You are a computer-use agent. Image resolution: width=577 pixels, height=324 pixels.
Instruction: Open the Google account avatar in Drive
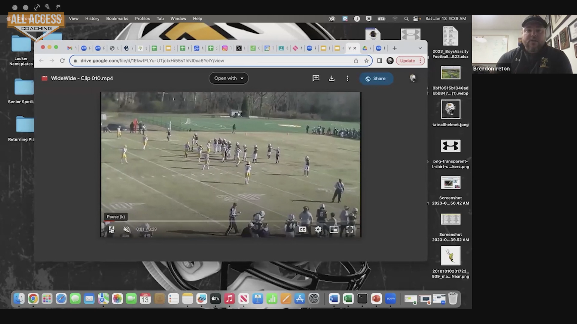click(413, 78)
